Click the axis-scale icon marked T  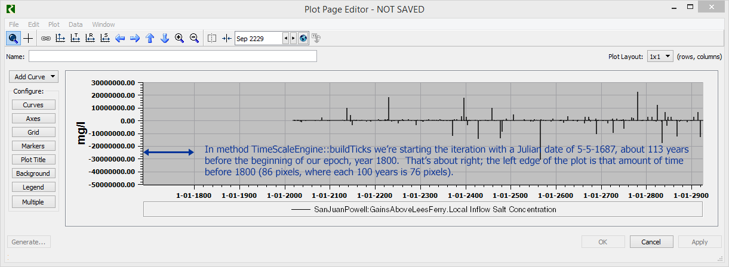pos(75,38)
